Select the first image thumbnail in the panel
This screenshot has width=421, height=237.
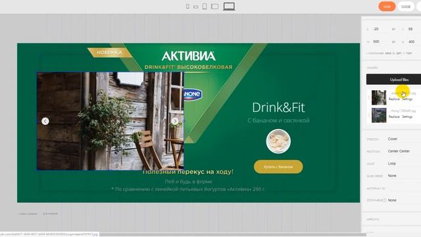coord(379,97)
